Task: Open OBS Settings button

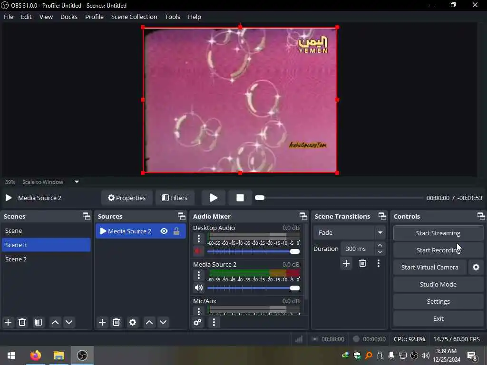Action: [438, 301]
